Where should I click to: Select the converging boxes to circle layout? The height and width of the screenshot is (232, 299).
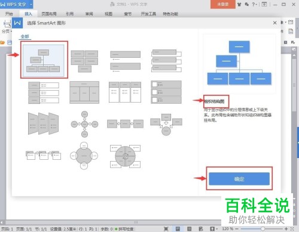pyautogui.click(x=166, y=125)
